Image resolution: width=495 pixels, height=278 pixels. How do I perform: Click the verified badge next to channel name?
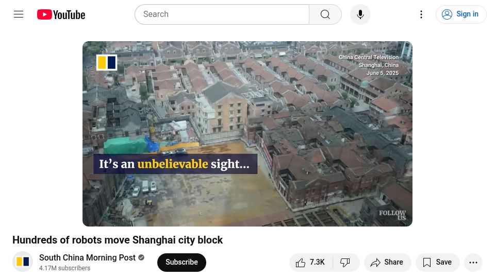pyautogui.click(x=141, y=257)
